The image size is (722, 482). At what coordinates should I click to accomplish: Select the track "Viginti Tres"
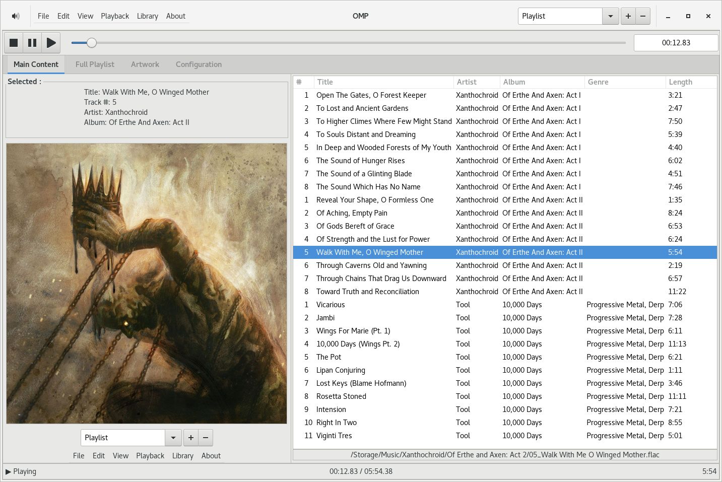(505, 436)
